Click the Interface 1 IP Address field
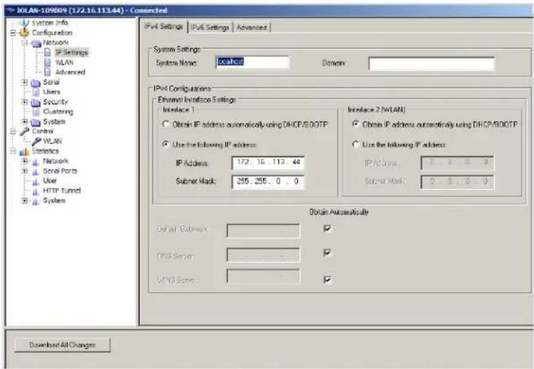This screenshot has height=369, width=534. pos(268,162)
